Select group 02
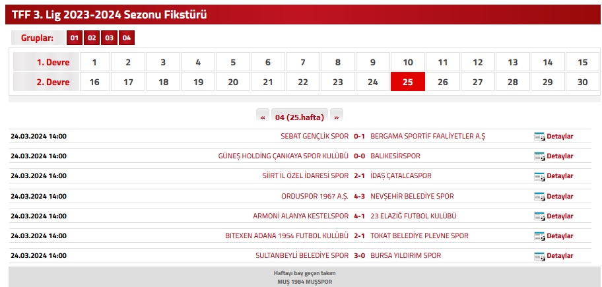This screenshot has height=287, width=602. (x=92, y=38)
